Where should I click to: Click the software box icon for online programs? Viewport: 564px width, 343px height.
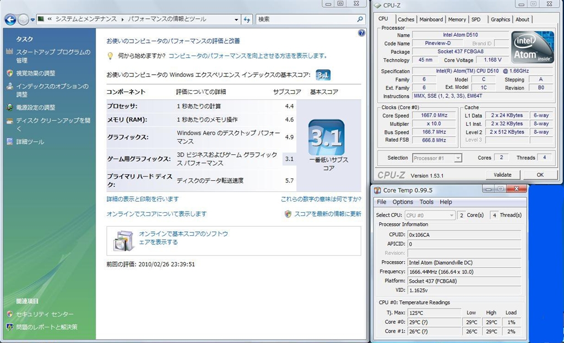click(x=123, y=241)
